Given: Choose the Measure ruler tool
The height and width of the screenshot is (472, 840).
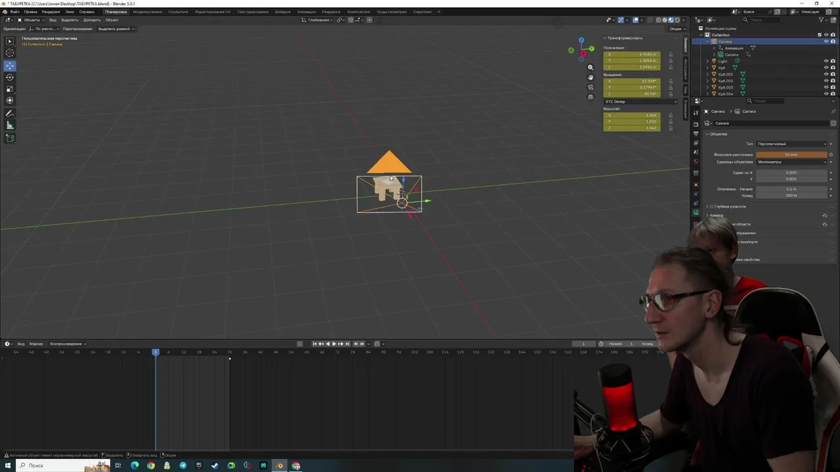Looking at the screenshot, I should [x=10, y=125].
